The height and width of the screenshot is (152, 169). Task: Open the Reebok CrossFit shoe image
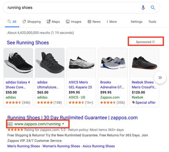click(x=144, y=63)
